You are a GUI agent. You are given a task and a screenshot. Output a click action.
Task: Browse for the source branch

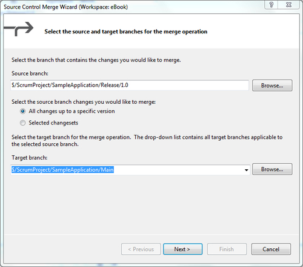tap(272, 86)
